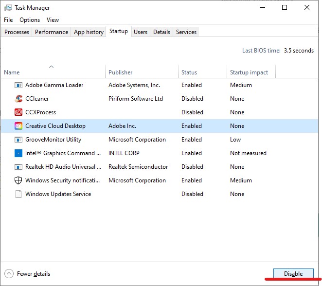
Task: Switch to the Processes tab
Action: (17, 32)
